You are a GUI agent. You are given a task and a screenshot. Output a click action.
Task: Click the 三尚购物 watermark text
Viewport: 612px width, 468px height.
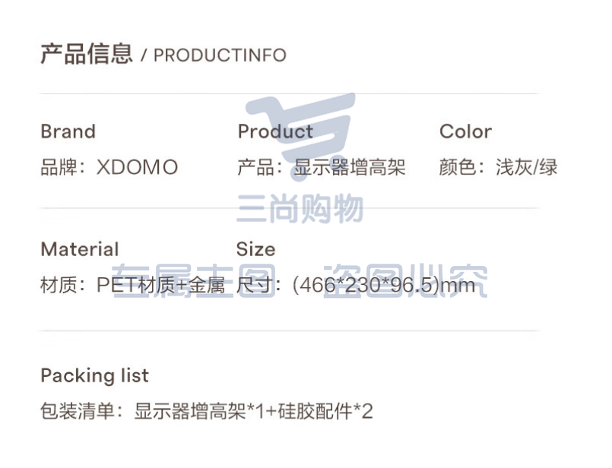point(300,208)
